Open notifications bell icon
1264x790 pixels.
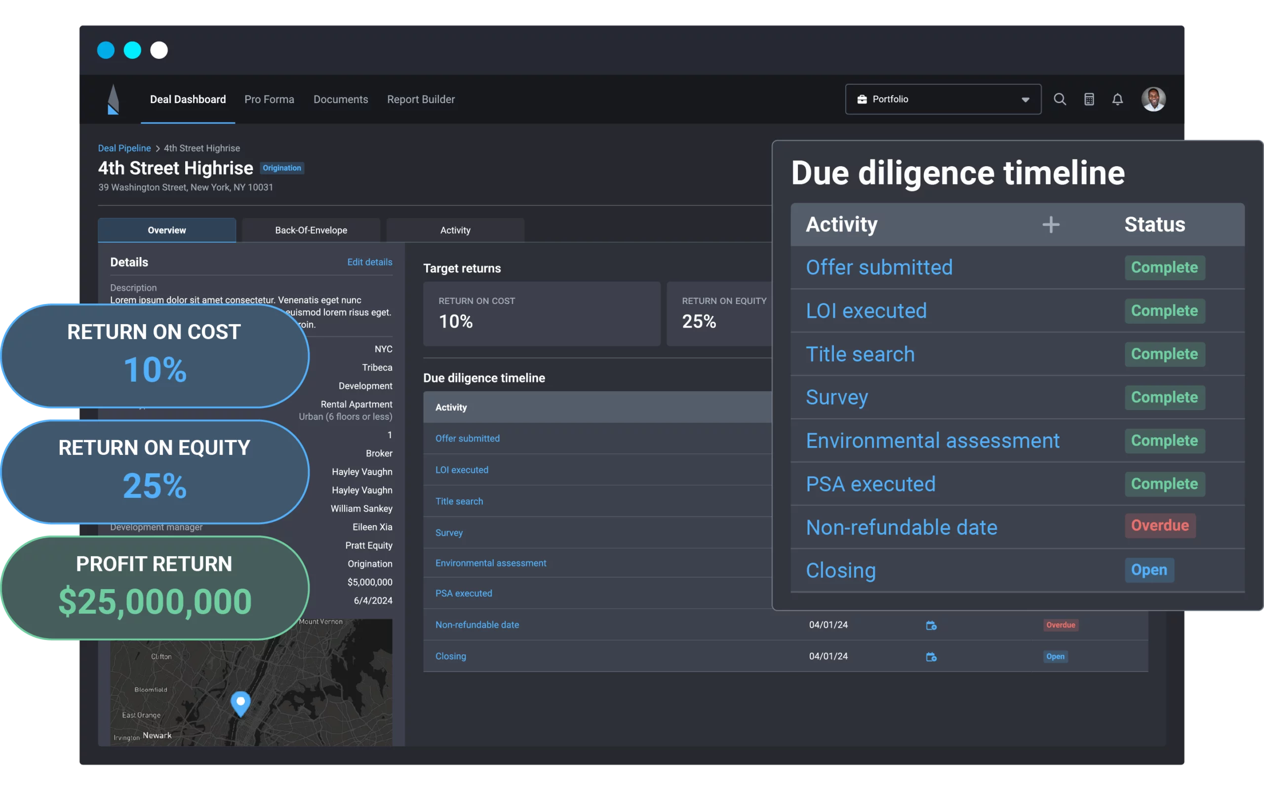pyautogui.click(x=1117, y=99)
